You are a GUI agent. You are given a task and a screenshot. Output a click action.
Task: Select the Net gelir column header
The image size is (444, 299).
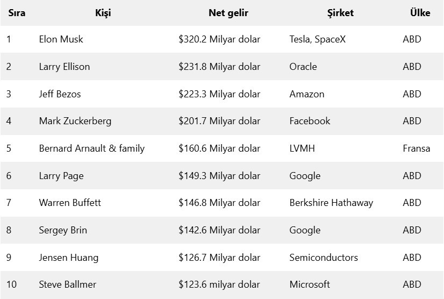click(228, 13)
